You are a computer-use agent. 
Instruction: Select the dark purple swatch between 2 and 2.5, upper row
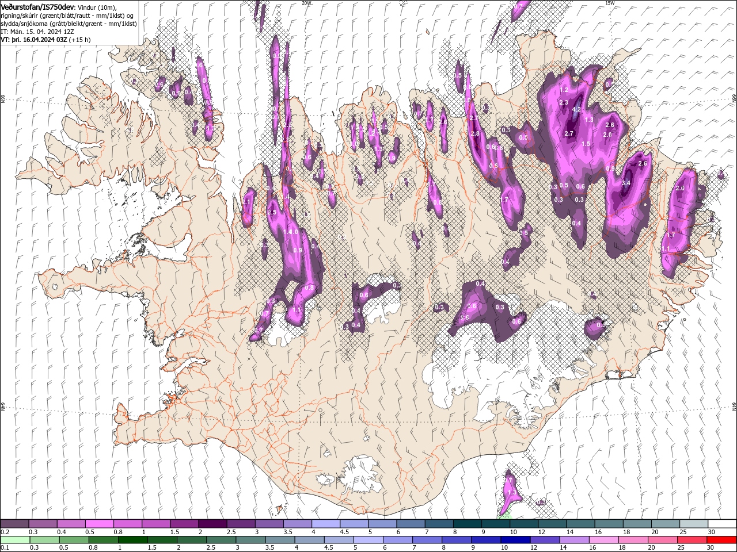point(212,524)
